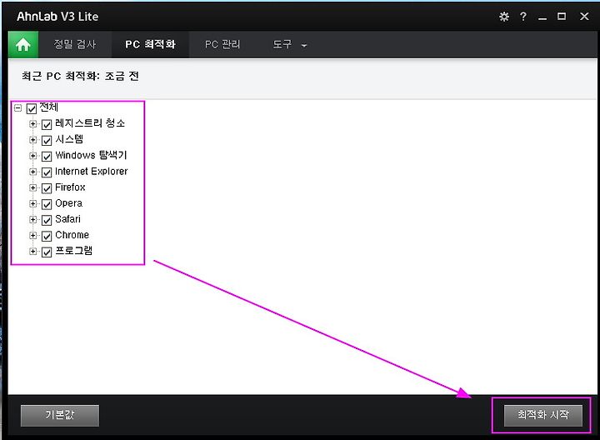Select the 전체 root label
Viewport: 600px width, 440px height.
pos(48,107)
